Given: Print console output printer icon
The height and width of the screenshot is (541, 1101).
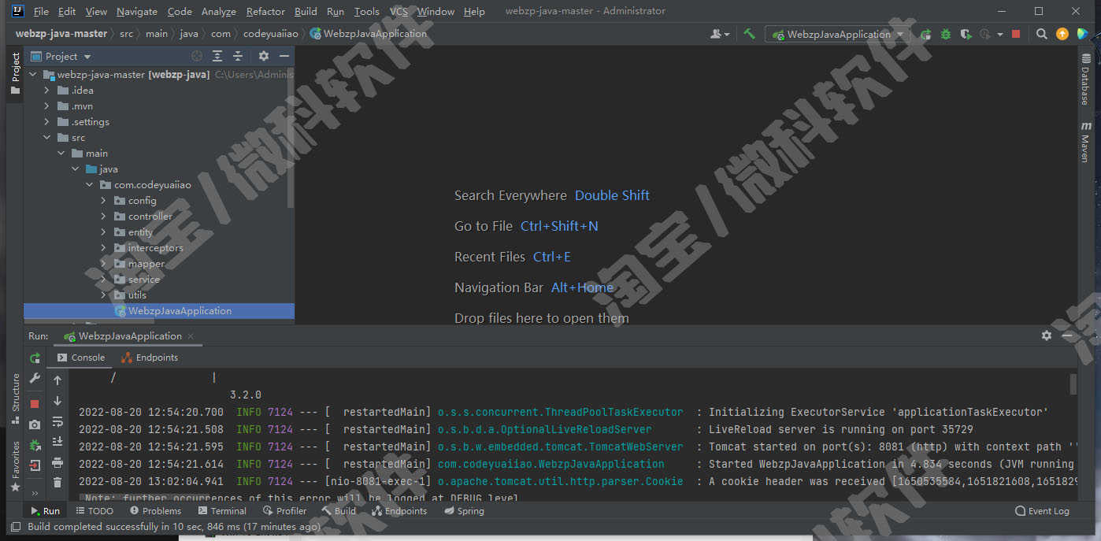Looking at the screenshot, I should pos(57,462).
